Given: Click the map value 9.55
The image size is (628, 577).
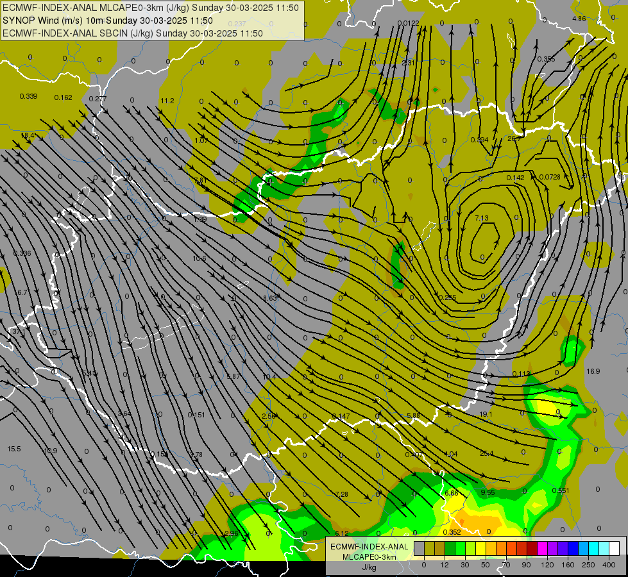Looking at the screenshot, I should tap(488, 492).
